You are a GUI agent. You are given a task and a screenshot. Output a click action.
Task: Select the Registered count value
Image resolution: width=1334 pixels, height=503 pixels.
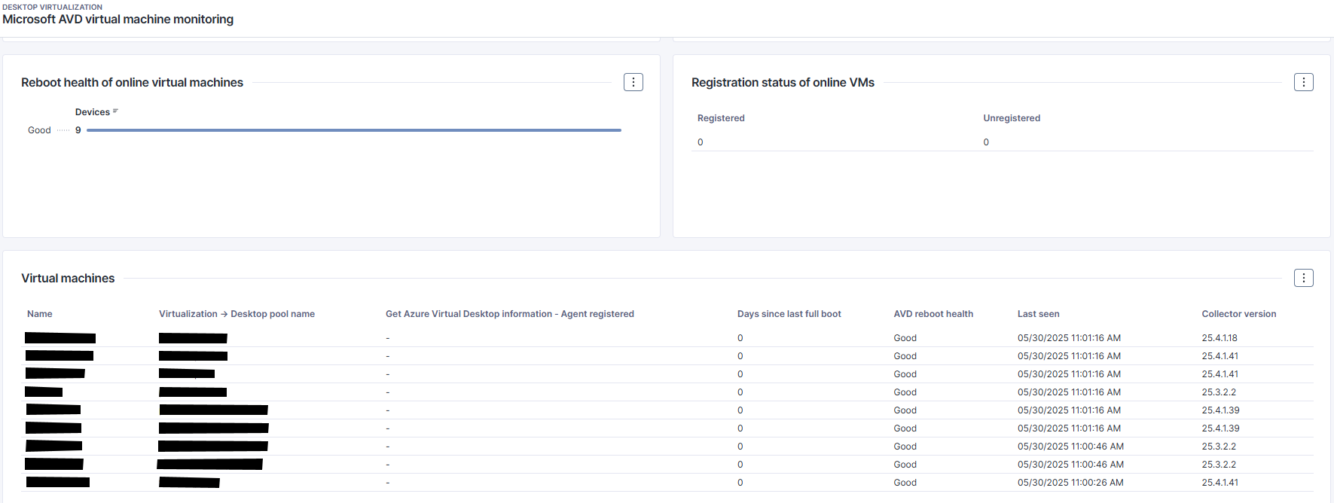(701, 142)
